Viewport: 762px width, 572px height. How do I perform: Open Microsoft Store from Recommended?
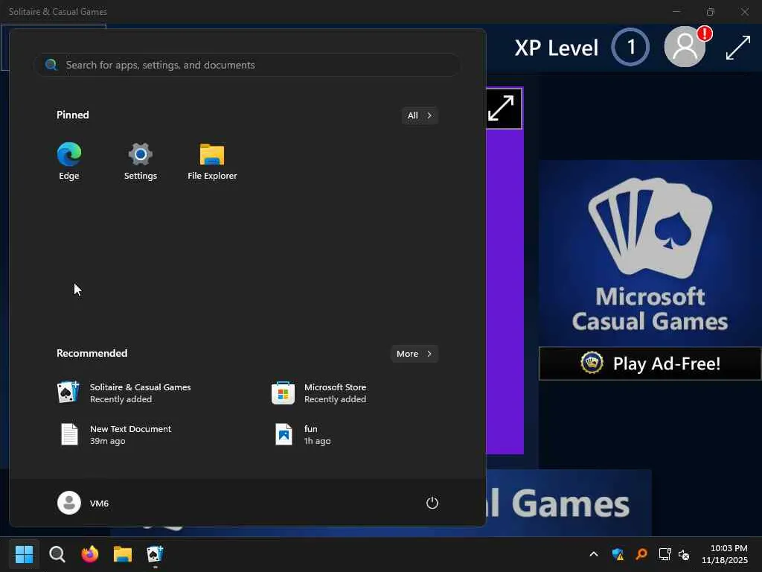click(320, 393)
